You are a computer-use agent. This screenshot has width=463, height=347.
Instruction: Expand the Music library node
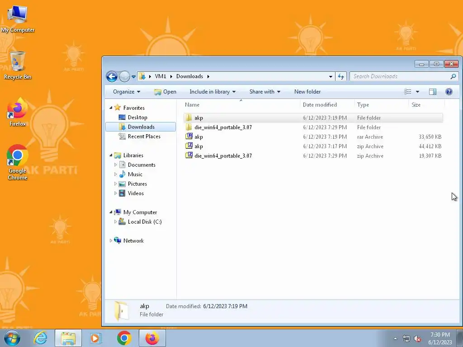coord(115,174)
